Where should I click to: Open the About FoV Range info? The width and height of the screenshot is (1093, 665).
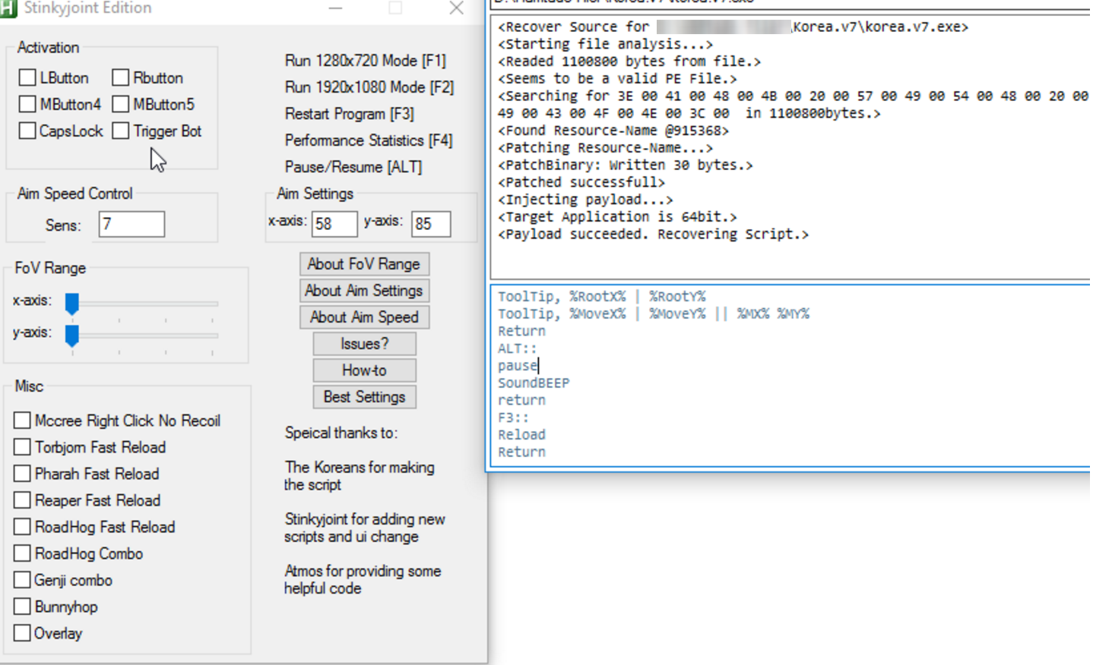364,264
